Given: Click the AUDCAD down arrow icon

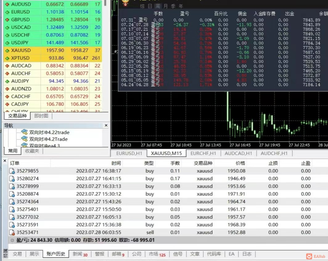Looking at the screenshot, I should [x=7, y=66].
